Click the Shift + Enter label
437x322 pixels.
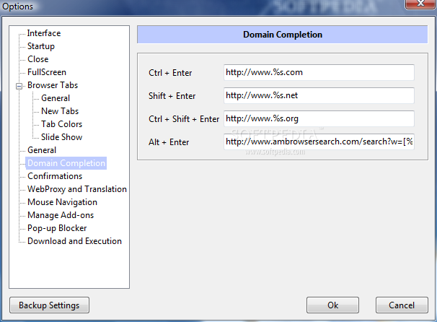pos(172,96)
